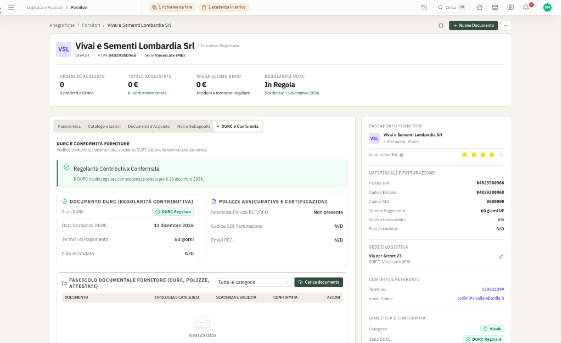Open the DM user avatar menu
The image size is (562, 343).
pos(547,7)
